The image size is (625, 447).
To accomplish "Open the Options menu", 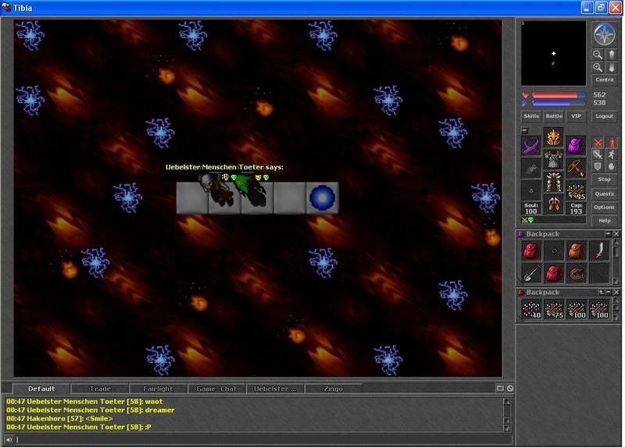I will point(604,207).
